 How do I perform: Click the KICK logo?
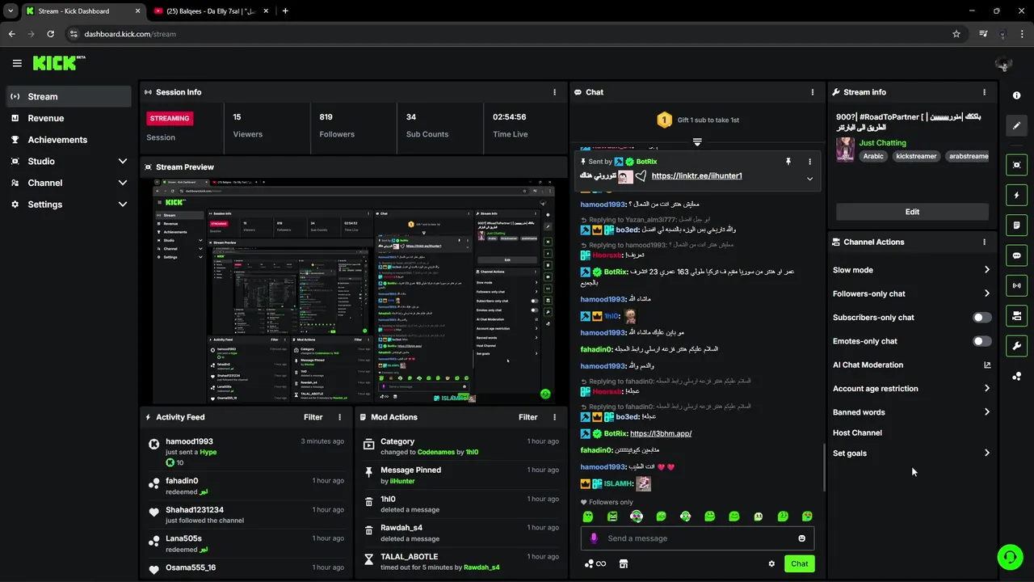pos(59,63)
